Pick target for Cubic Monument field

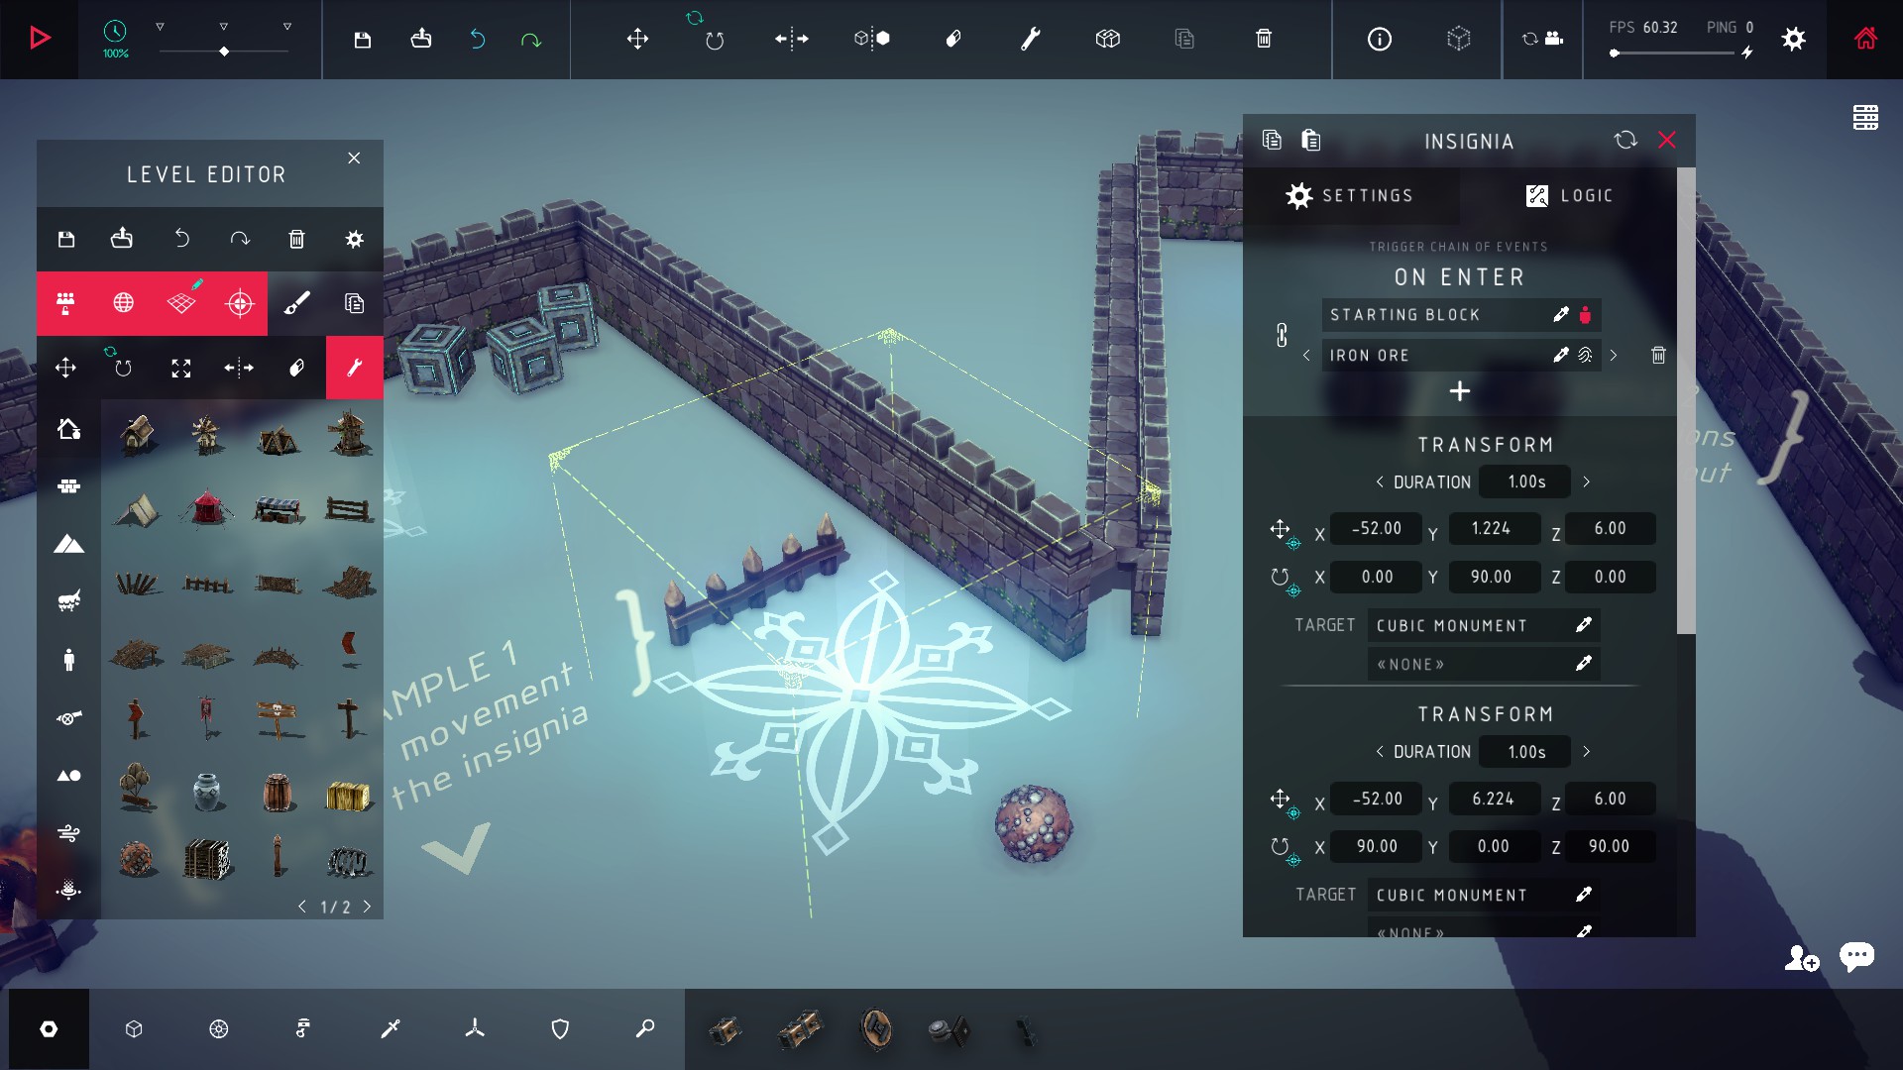pyautogui.click(x=1583, y=625)
